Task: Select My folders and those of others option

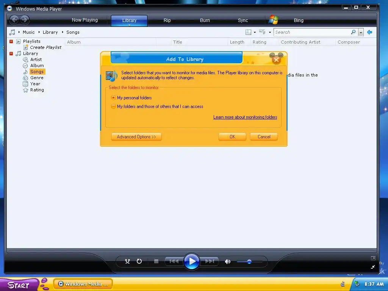Action: pyautogui.click(x=113, y=106)
